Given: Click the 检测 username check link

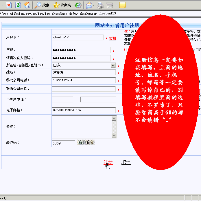Looking at the screenshot, I should [112, 38].
